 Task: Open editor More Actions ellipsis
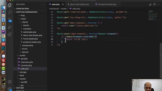(x=158, y=4)
